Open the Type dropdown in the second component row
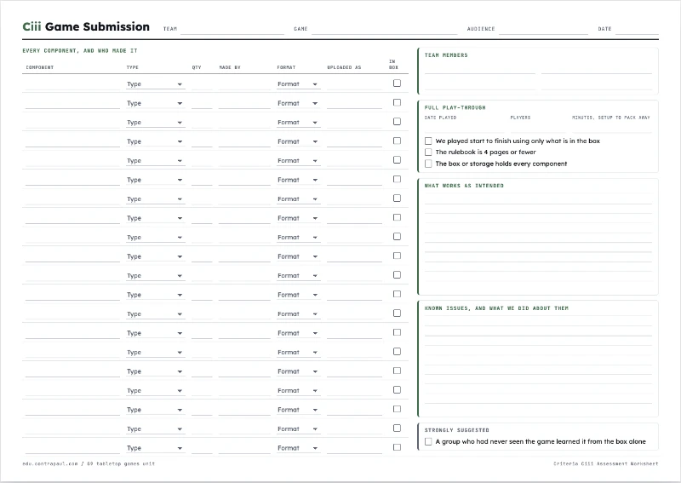 point(156,103)
